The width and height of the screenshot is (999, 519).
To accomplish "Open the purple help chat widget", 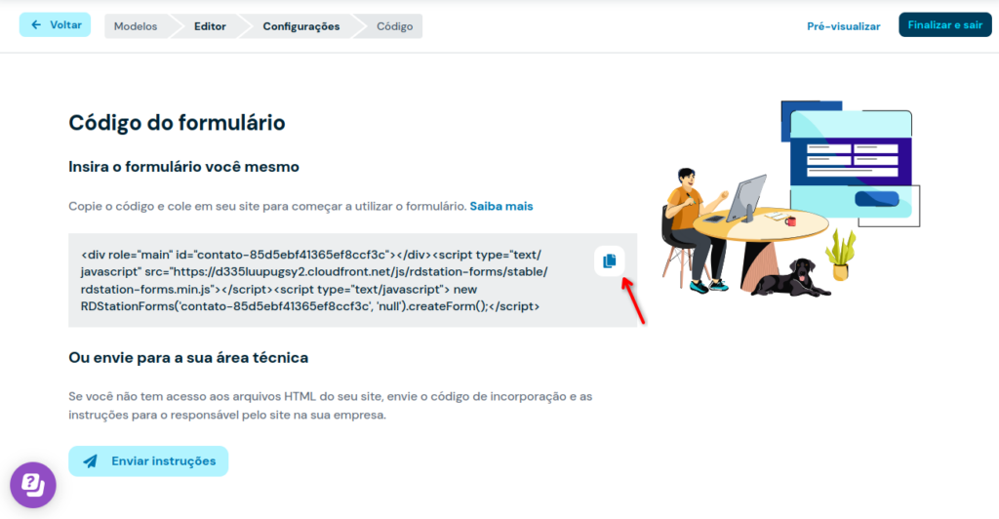I will (x=33, y=485).
